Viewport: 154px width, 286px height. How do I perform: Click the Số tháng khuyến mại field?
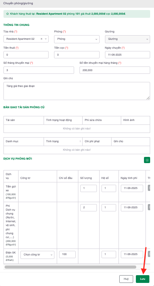pos(39,70)
